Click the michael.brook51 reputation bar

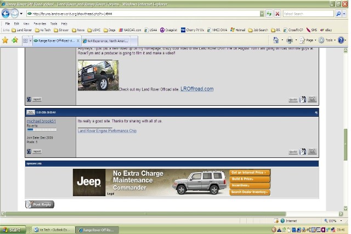42,129
